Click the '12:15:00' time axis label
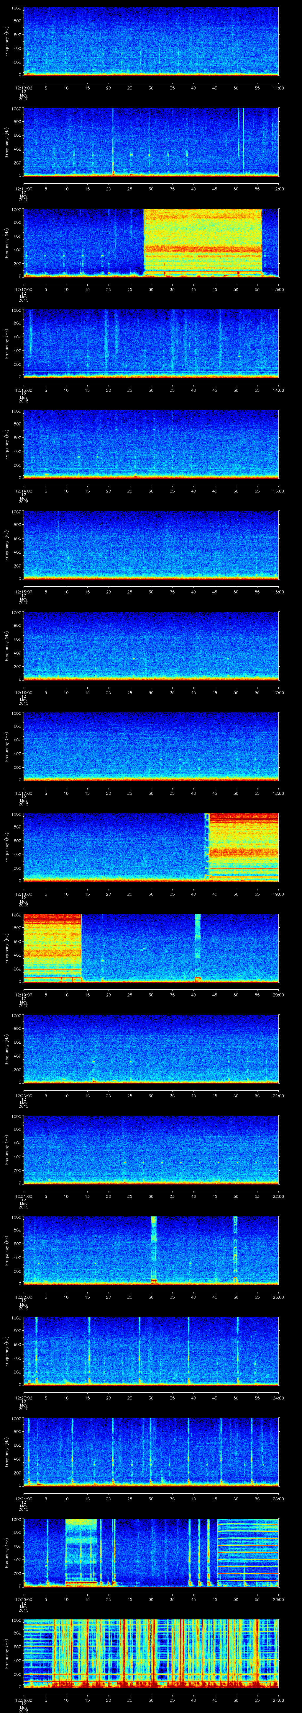Screen dimensions: 302x1713 [x=23, y=592]
